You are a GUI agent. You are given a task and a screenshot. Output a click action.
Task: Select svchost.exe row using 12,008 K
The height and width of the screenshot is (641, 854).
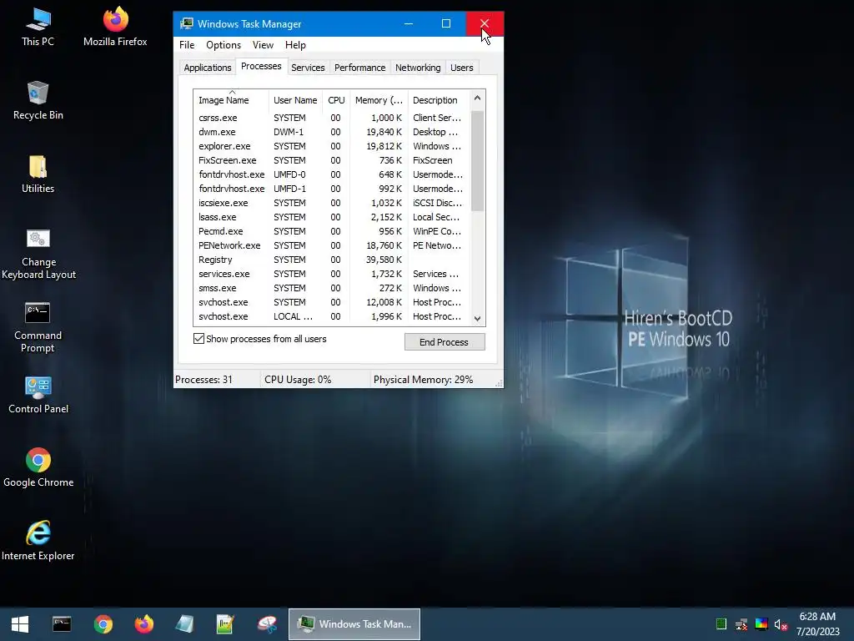[x=332, y=302]
